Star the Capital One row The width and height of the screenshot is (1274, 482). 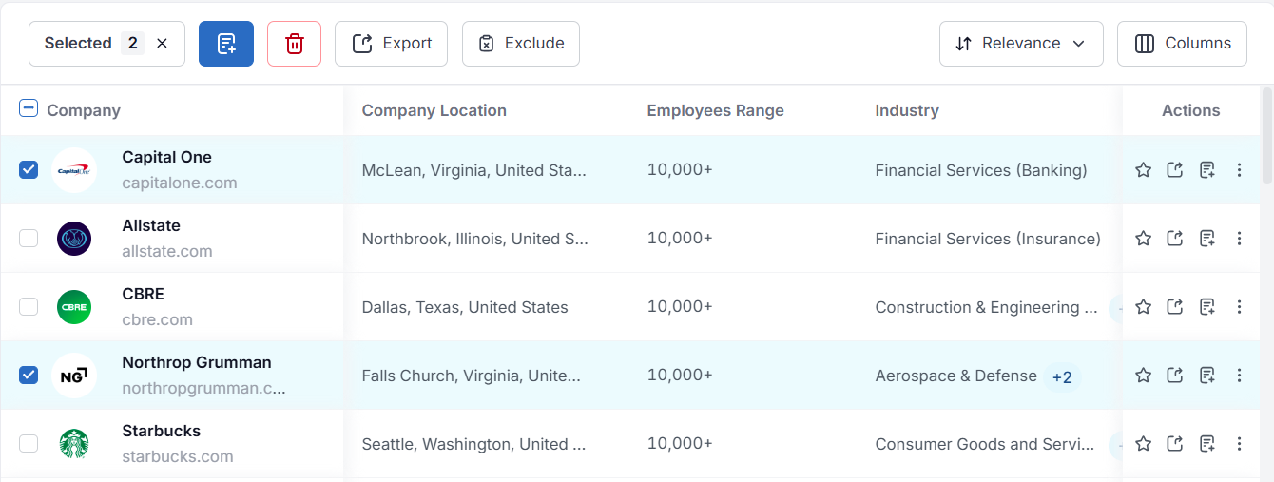click(1144, 170)
